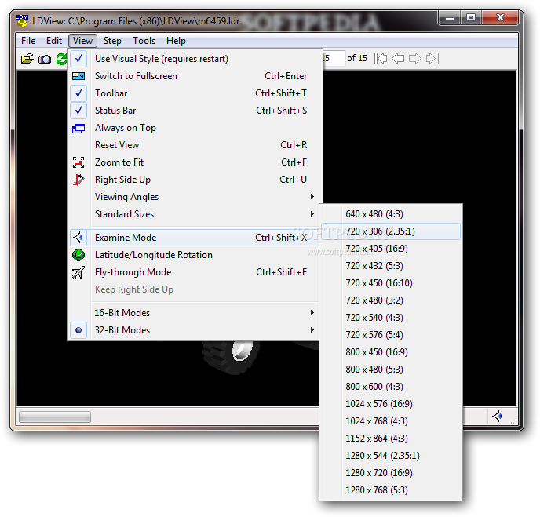Viewport: 540px width, 517px height.
Task: Click the step number input field
Action: (x=334, y=58)
